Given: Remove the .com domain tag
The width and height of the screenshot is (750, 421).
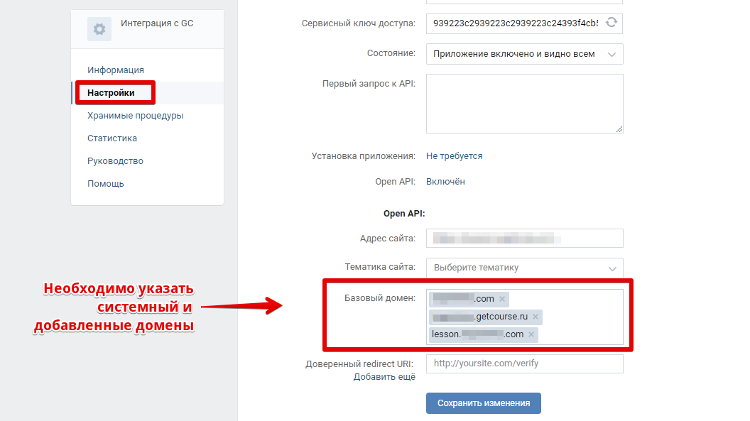Looking at the screenshot, I should tap(501, 299).
